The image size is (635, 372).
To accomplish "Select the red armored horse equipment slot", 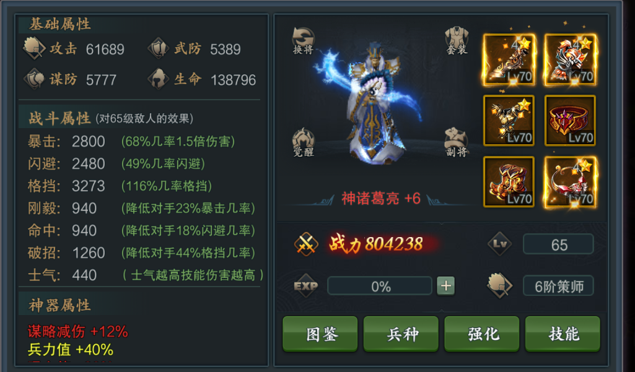I will (x=570, y=59).
